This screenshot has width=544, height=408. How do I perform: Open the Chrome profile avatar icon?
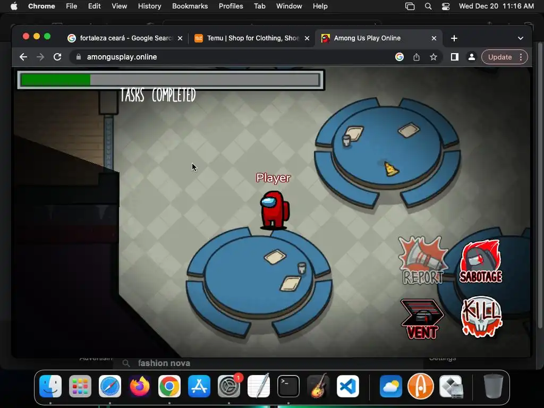(472, 57)
